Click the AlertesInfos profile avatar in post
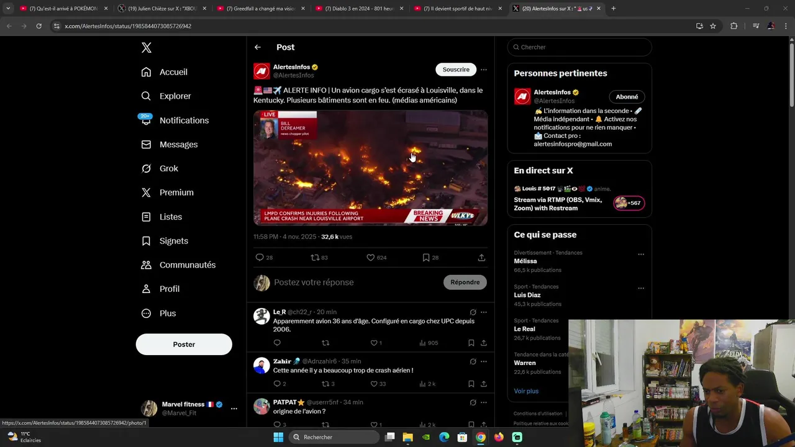 click(x=261, y=71)
